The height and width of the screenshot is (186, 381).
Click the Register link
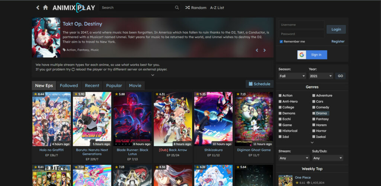(338, 41)
